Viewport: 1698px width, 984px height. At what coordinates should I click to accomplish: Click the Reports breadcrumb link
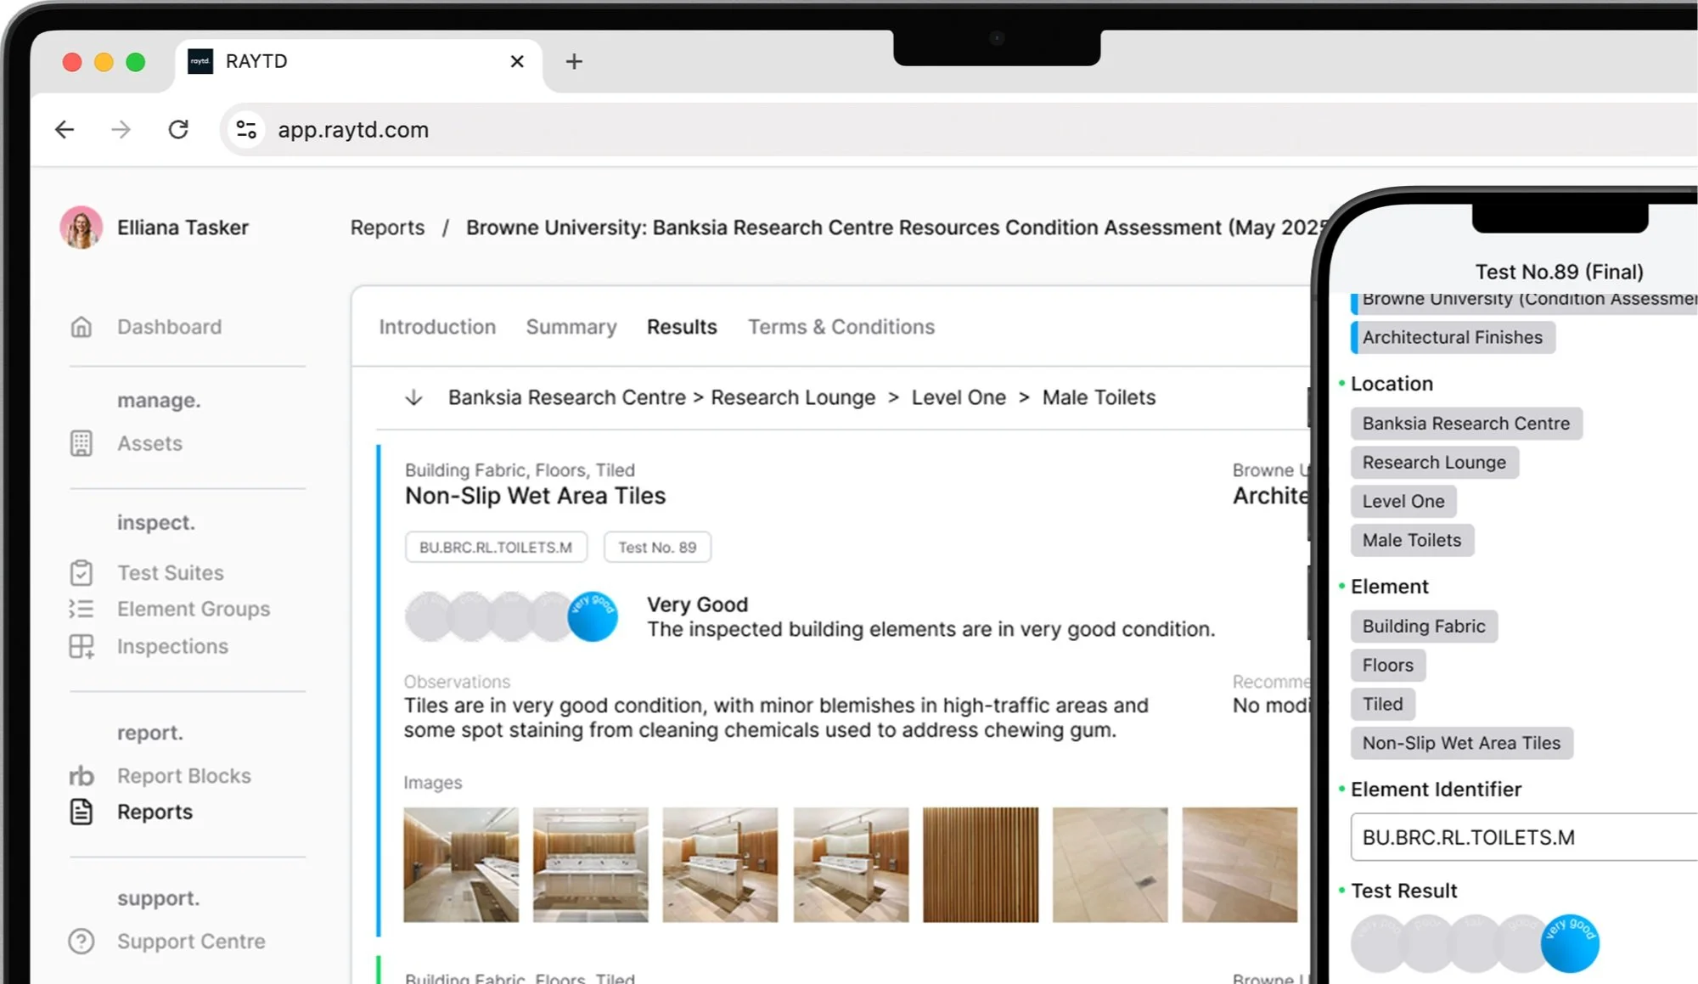point(387,228)
